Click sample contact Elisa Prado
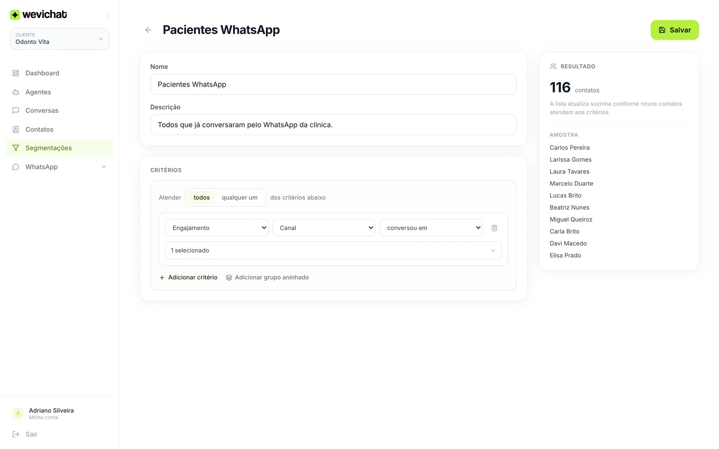 coord(565,255)
